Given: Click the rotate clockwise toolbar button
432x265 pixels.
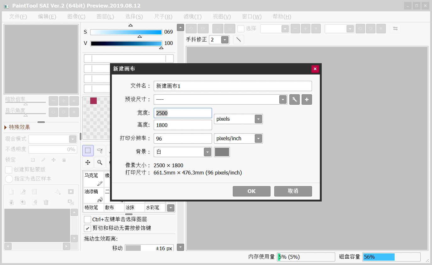Looking at the screenshot, I should [x=371, y=29].
